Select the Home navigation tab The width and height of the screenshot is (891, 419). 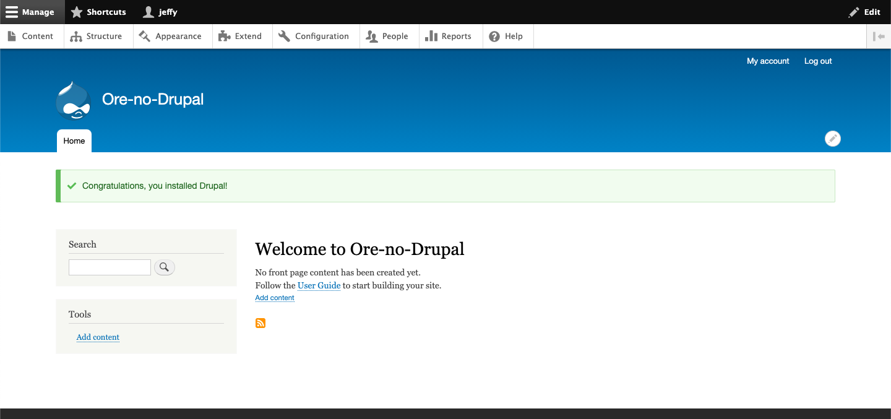pos(74,140)
